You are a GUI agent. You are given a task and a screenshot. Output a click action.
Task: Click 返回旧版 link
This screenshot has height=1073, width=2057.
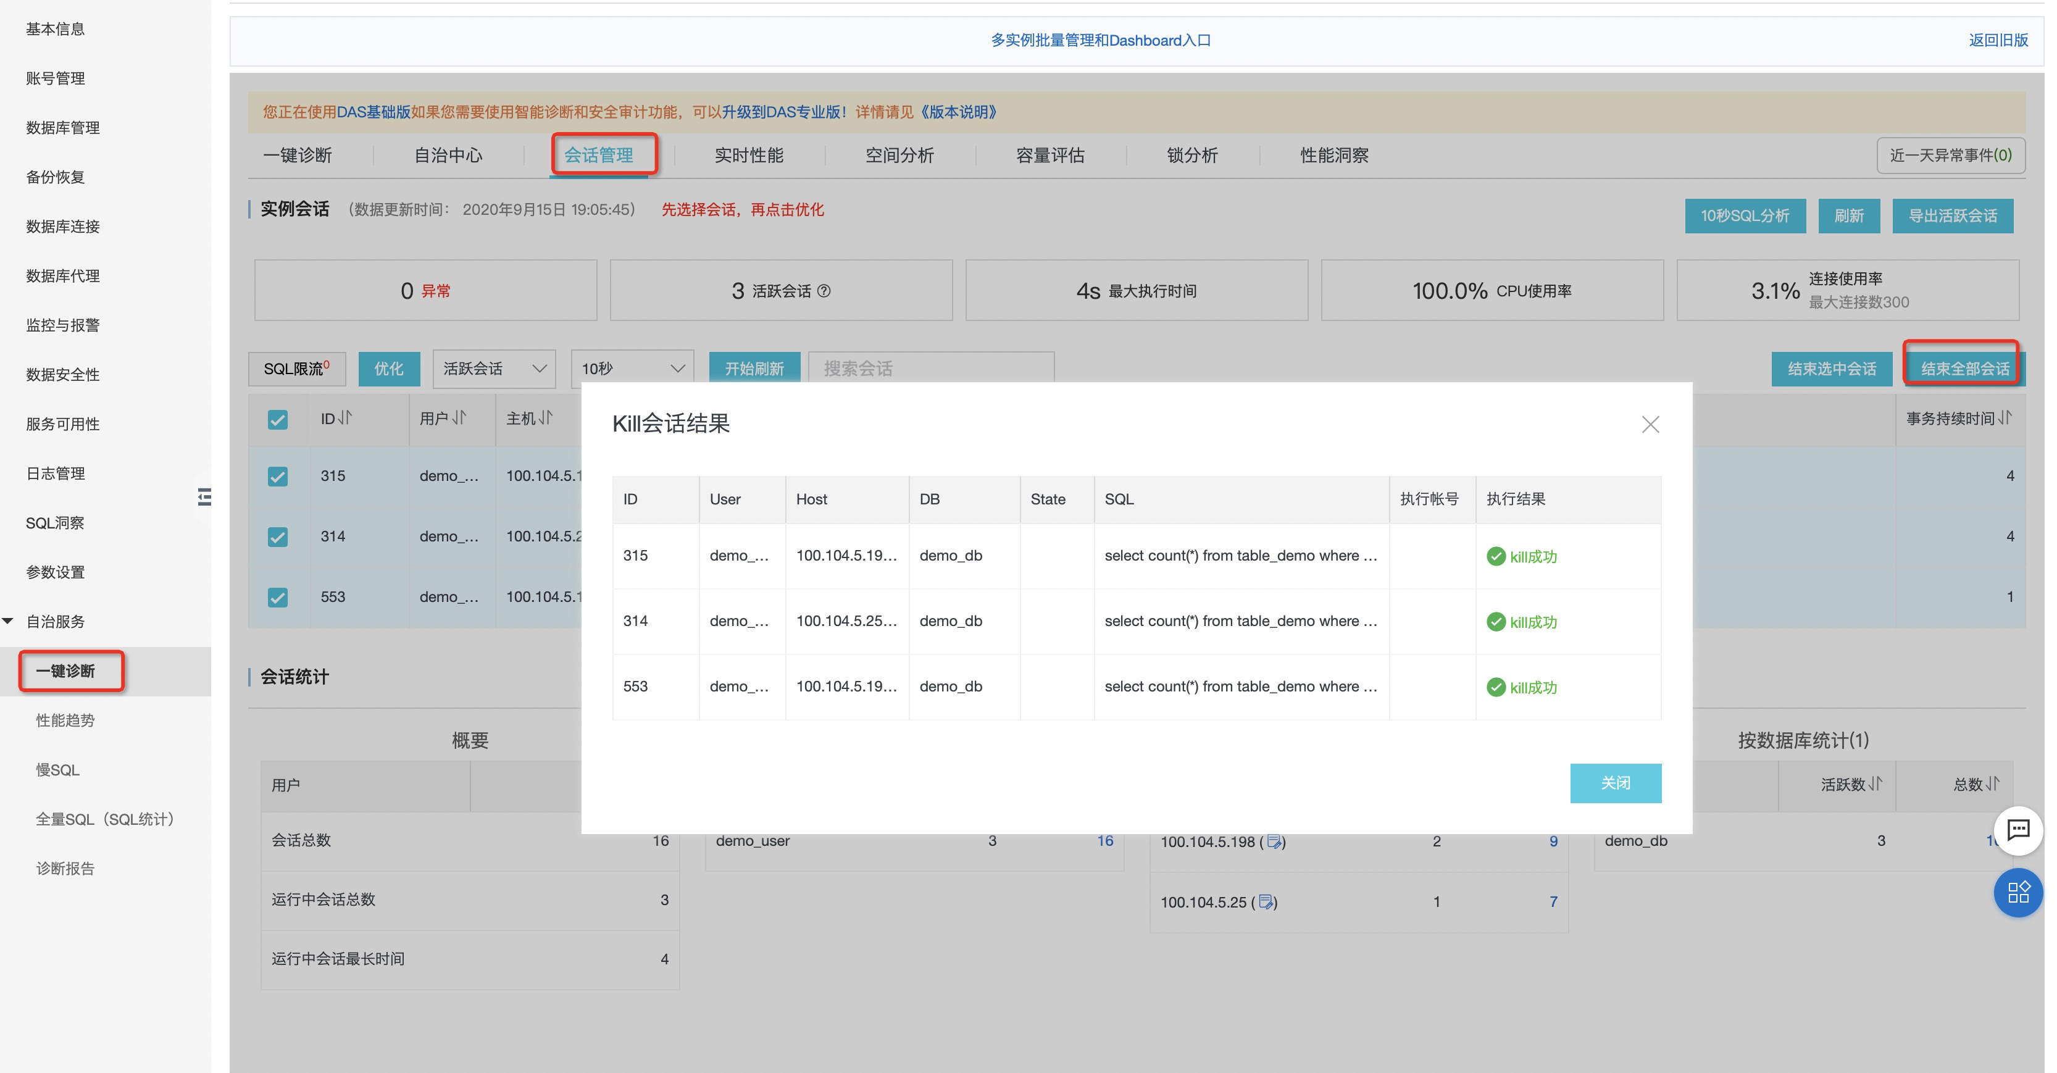1998,40
